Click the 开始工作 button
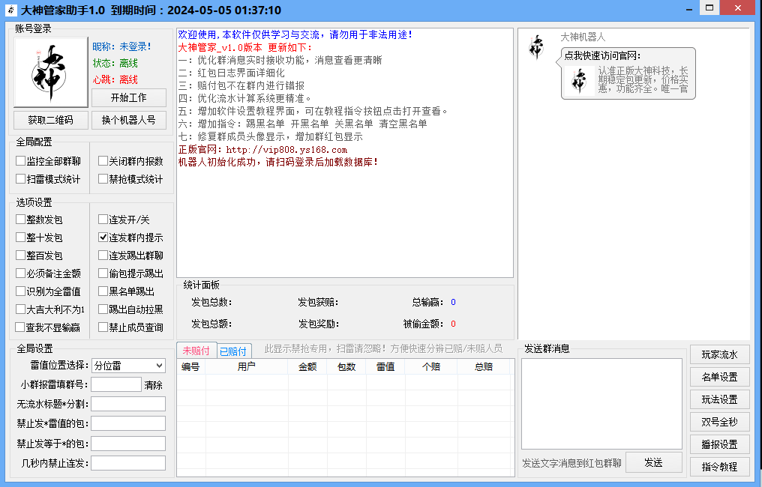762x487 pixels. tap(128, 97)
